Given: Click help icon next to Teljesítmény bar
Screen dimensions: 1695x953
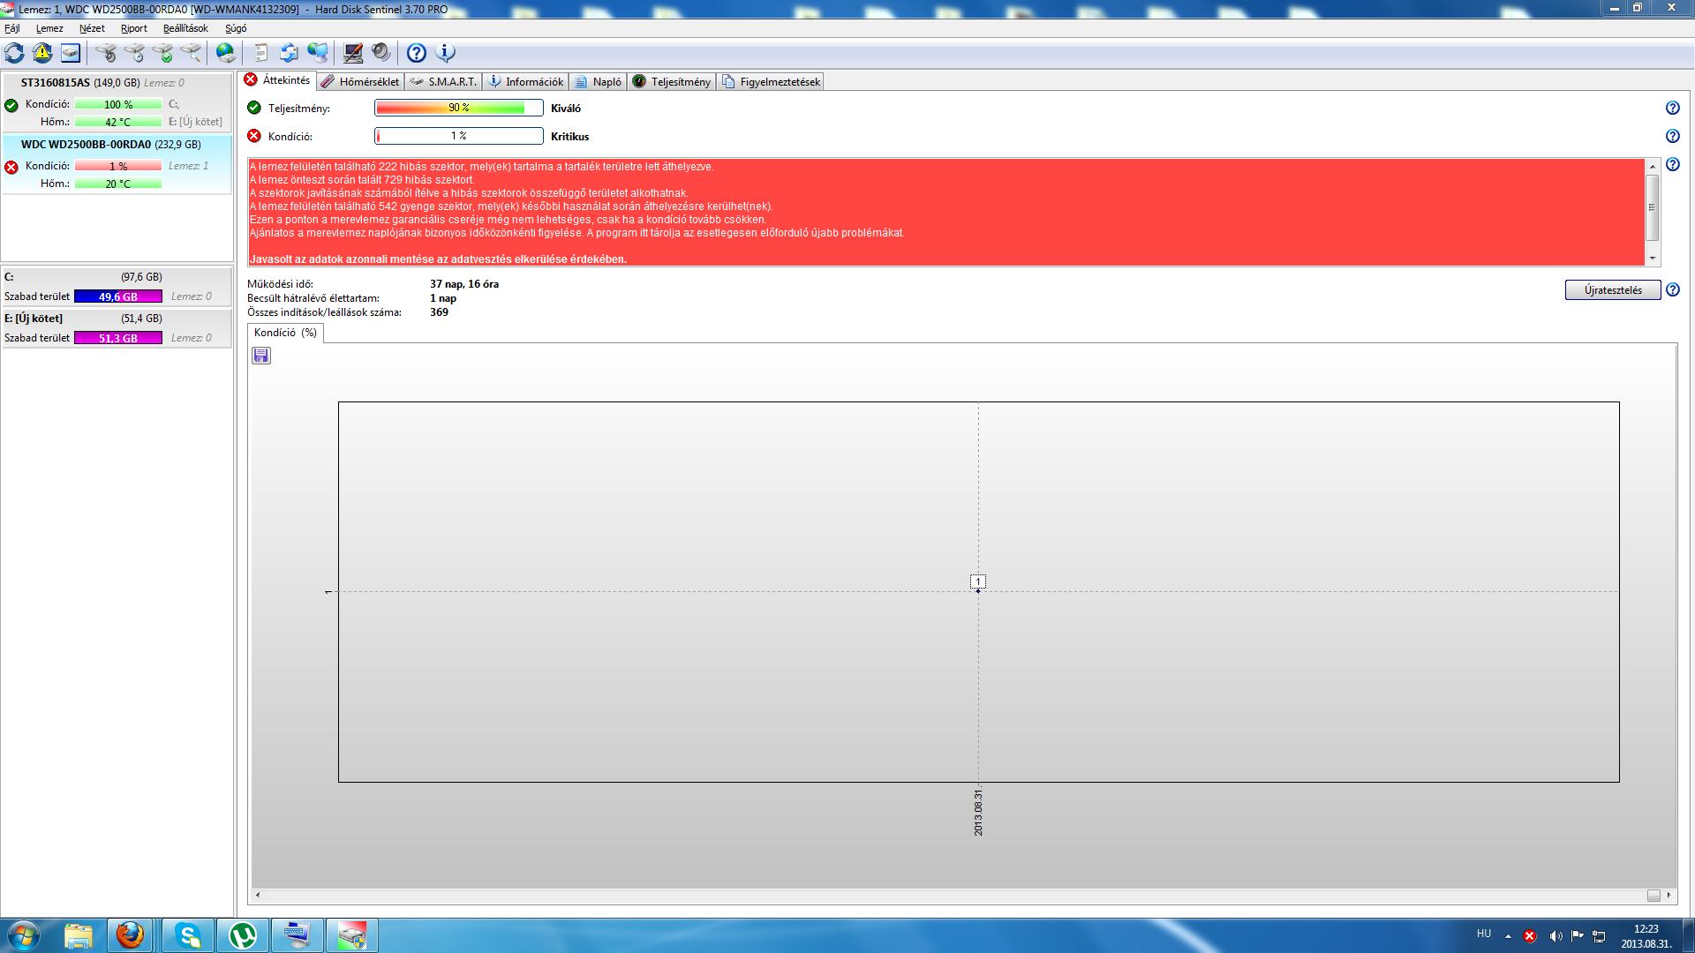Looking at the screenshot, I should tap(1672, 109).
